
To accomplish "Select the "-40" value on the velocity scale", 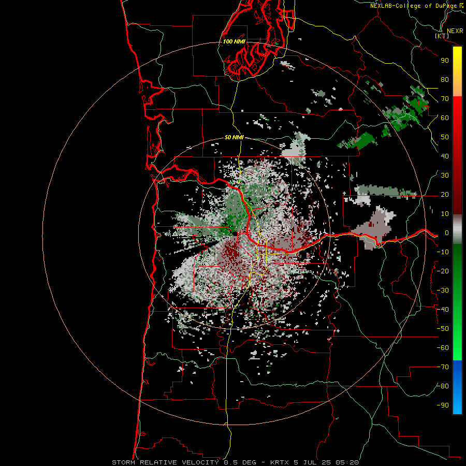I will click(443, 310).
